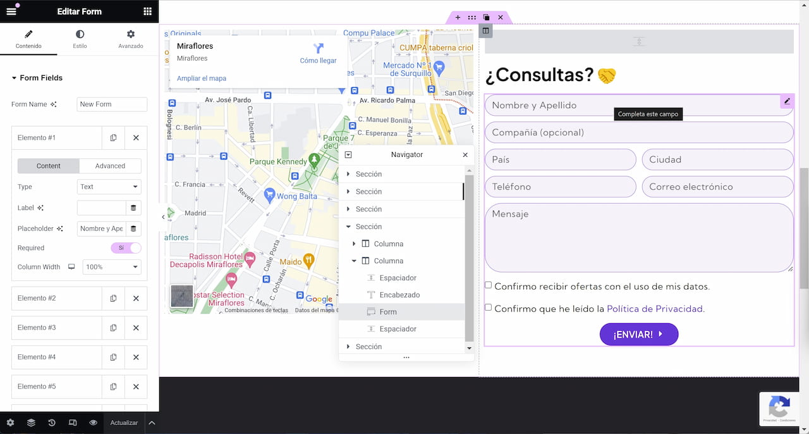Click the Actualizar button
The image size is (809, 434).
coord(124,423)
